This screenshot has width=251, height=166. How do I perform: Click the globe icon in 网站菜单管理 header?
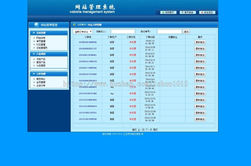pyautogui.click(x=37, y=25)
